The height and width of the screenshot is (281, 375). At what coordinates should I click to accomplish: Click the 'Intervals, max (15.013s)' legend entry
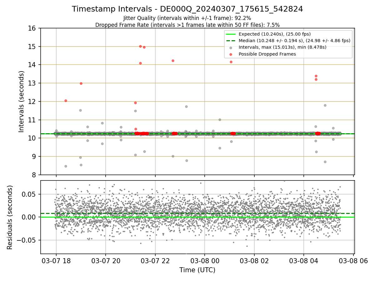coord(282,47)
